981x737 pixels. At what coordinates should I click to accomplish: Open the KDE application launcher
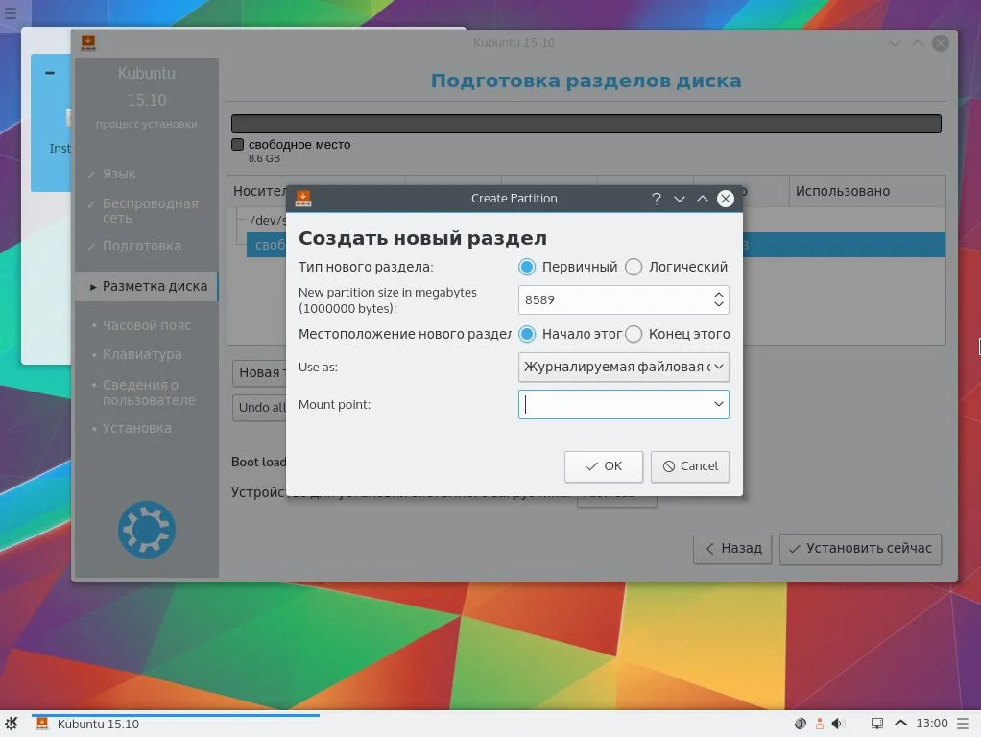pos(12,724)
